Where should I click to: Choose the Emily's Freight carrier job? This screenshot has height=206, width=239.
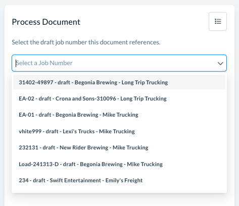click(119, 180)
